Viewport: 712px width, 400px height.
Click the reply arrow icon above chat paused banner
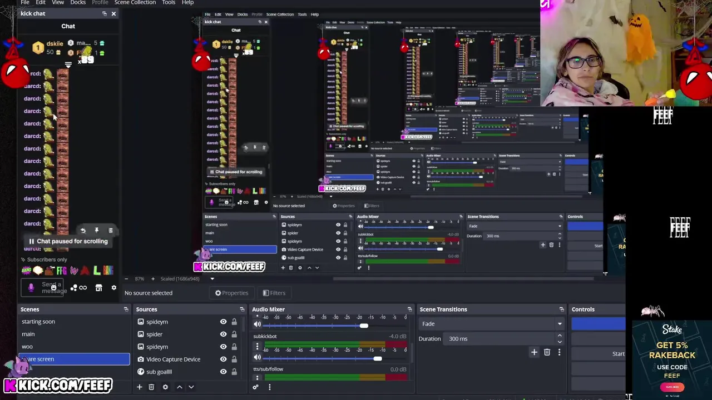click(82, 230)
